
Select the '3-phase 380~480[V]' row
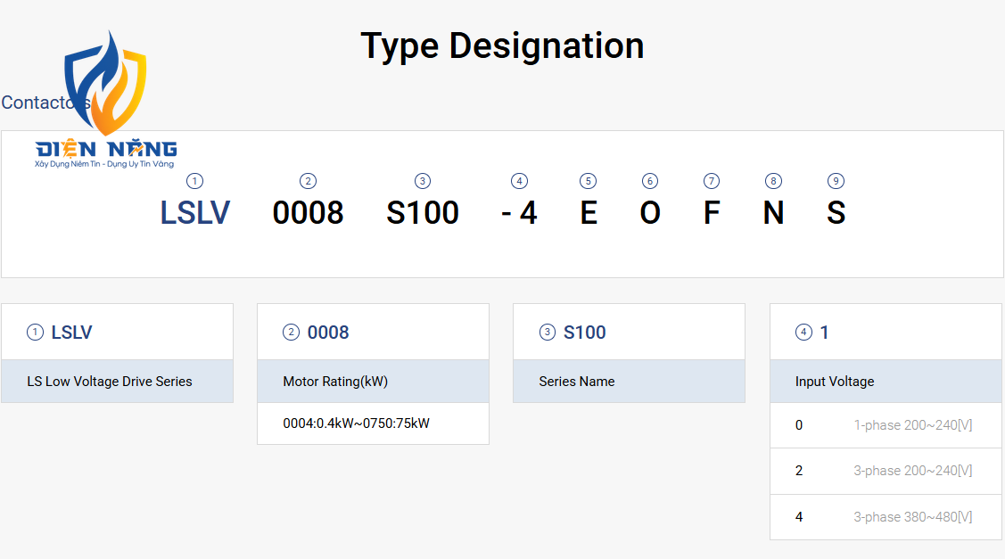point(886,517)
